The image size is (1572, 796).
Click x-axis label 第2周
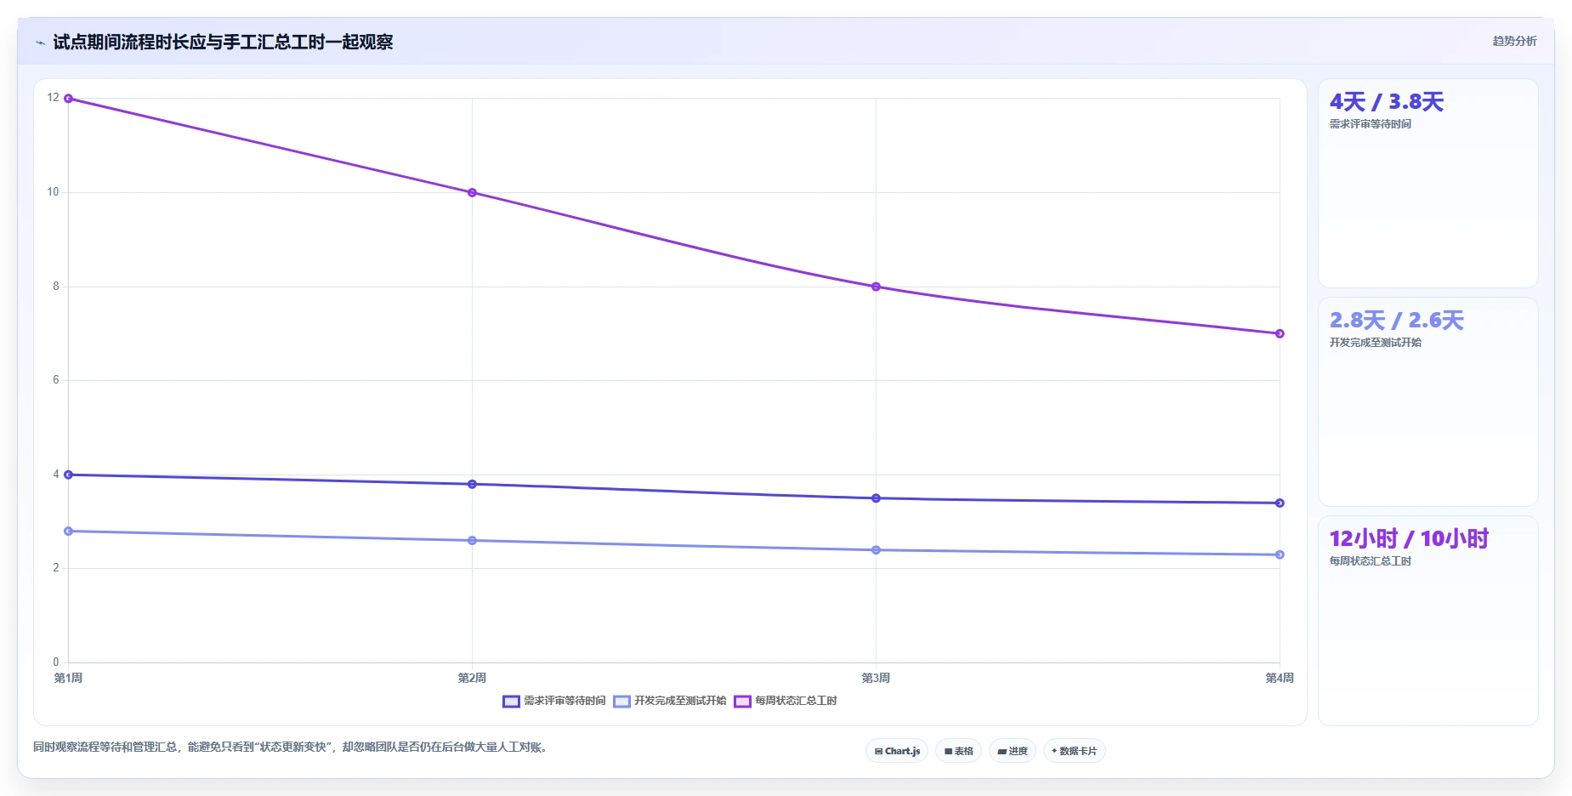pos(472,678)
